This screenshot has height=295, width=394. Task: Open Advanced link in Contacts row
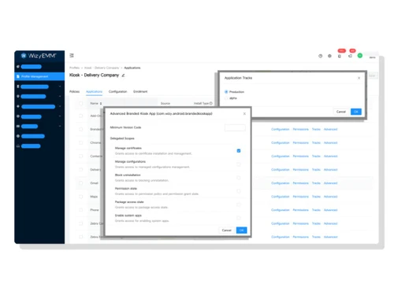click(331, 156)
